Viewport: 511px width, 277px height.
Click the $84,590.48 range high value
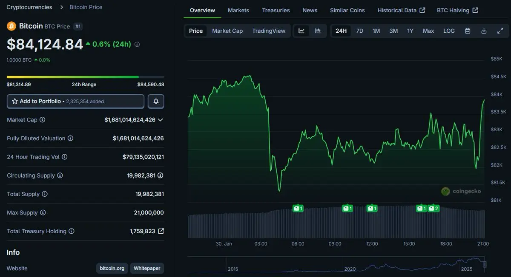151,85
